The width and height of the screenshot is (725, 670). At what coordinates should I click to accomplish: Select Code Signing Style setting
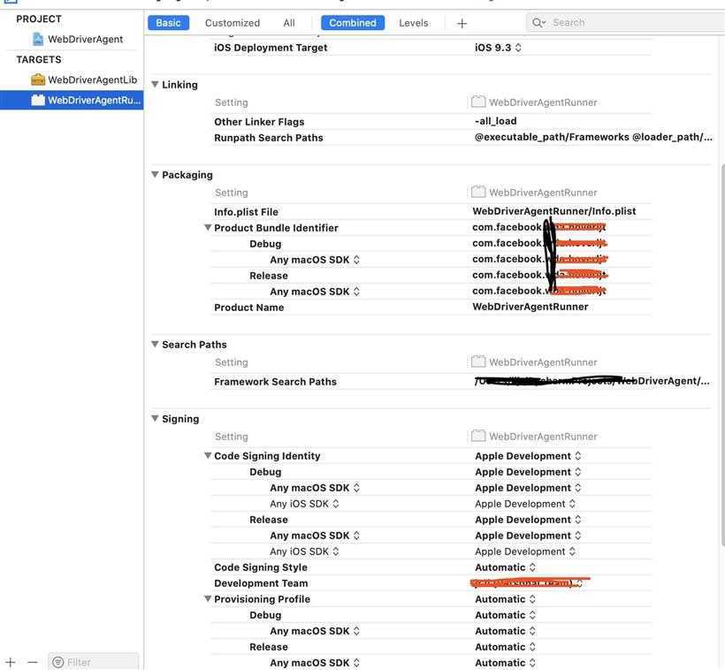click(x=261, y=567)
